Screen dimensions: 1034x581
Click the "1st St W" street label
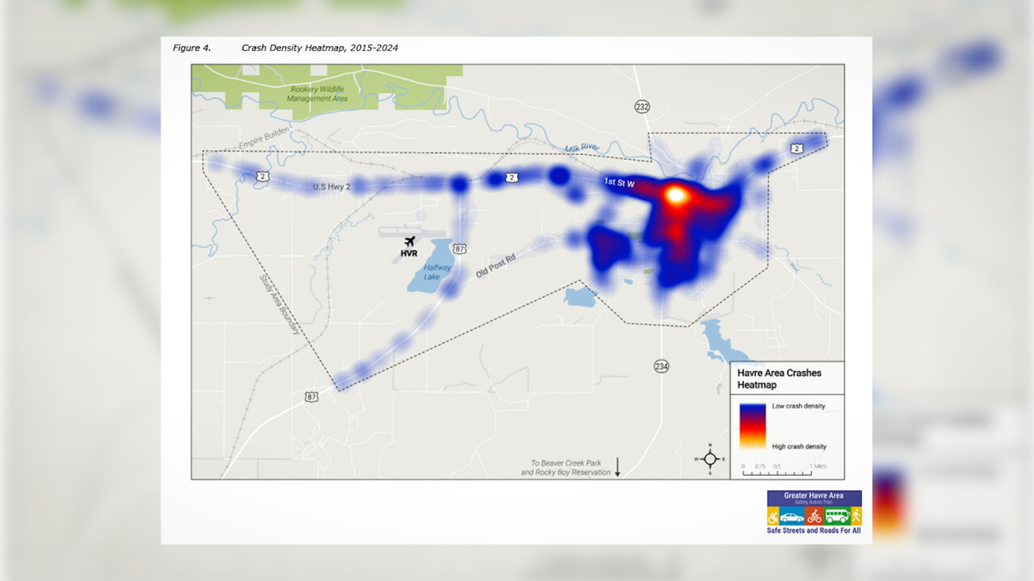click(620, 182)
